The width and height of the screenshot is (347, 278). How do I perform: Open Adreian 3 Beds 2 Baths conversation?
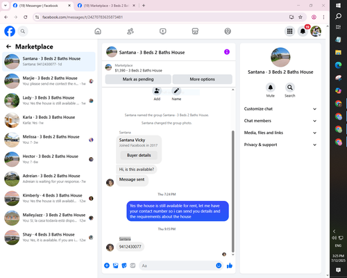point(49,179)
